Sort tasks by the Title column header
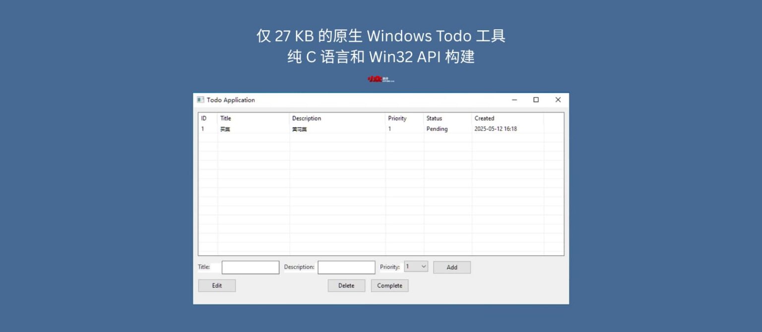The height and width of the screenshot is (332, 762). [226, 118]
